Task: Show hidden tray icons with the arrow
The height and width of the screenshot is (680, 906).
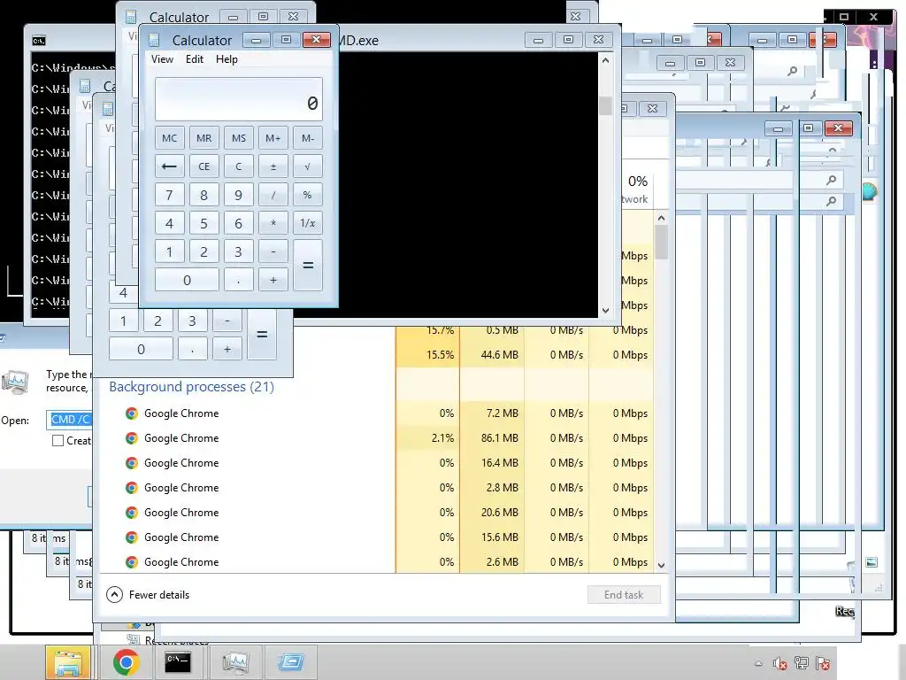Action: click(x=758, y=663)
